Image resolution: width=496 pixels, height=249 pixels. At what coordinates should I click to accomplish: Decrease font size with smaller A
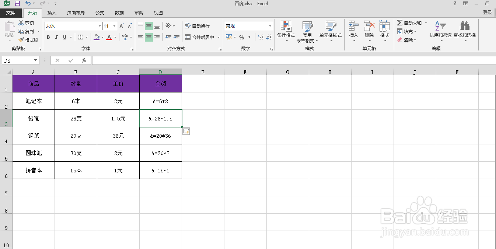click(130, 26)
